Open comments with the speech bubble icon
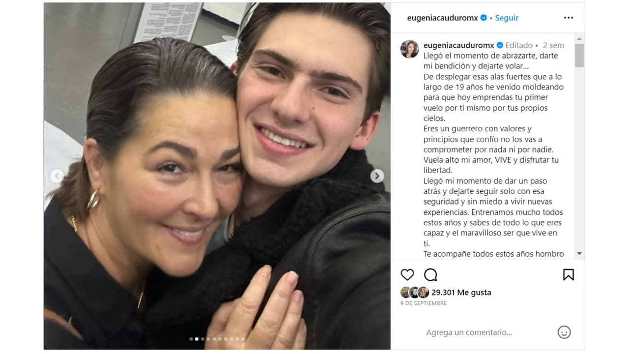The image size is (629, 354). pyautogui.click(x=431, y=275)
